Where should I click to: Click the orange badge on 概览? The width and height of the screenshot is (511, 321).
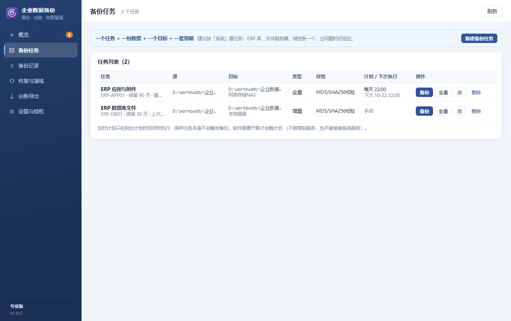point(69,35)
